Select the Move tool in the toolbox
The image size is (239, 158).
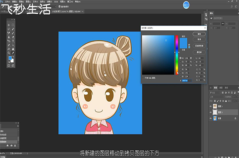[x=9, y=25]
